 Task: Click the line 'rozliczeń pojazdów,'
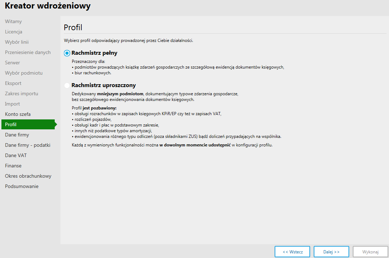(x=93, y=119)
